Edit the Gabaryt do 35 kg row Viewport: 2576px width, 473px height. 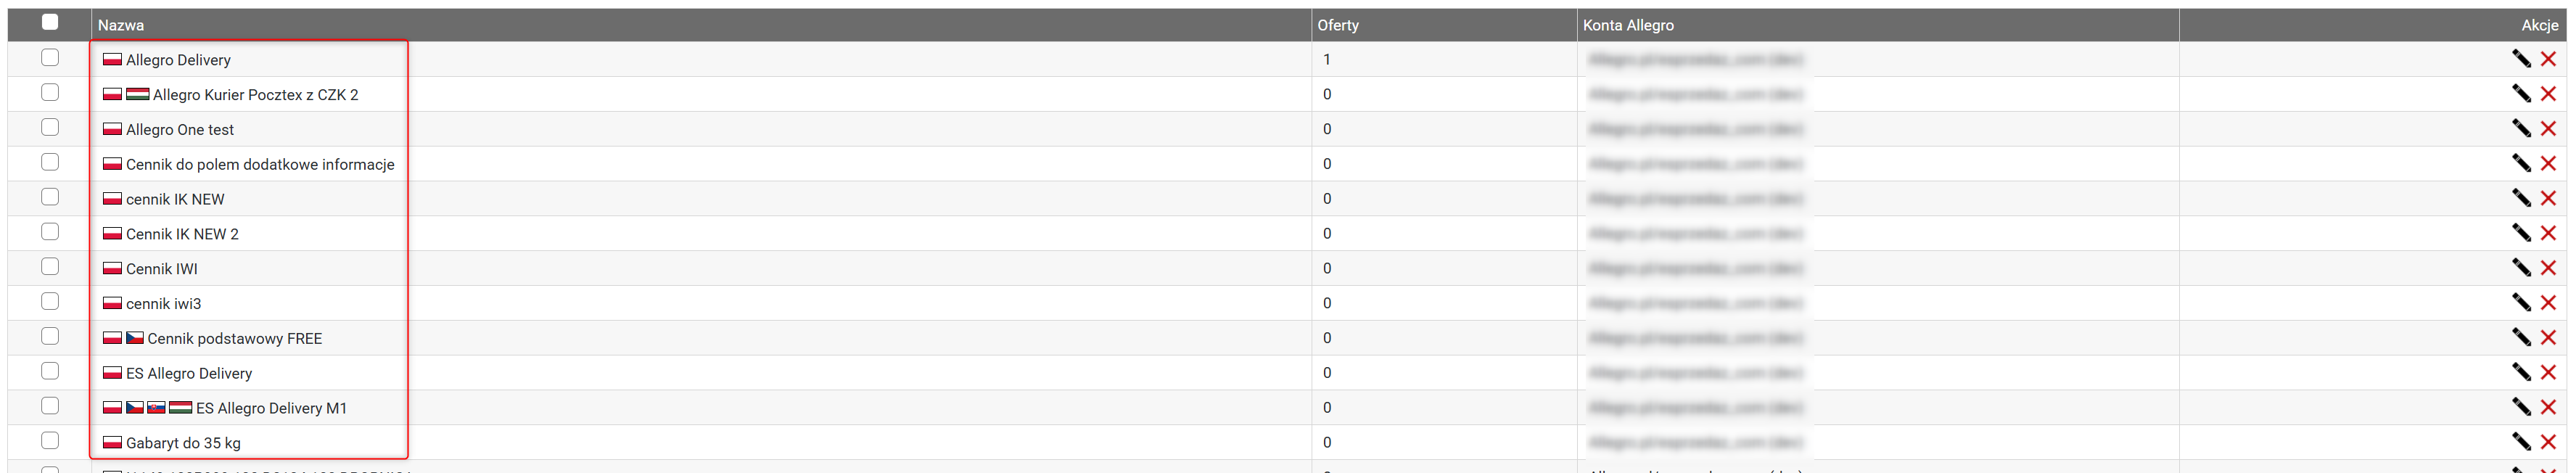[2521, 442]
